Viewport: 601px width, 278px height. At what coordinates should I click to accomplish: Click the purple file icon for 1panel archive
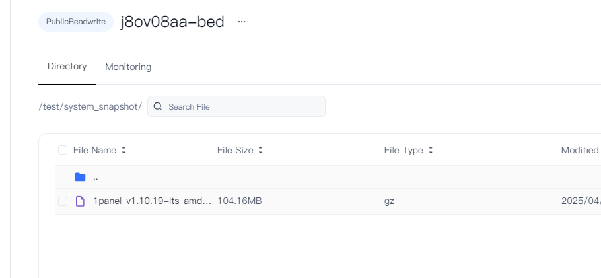coord(80,201)
